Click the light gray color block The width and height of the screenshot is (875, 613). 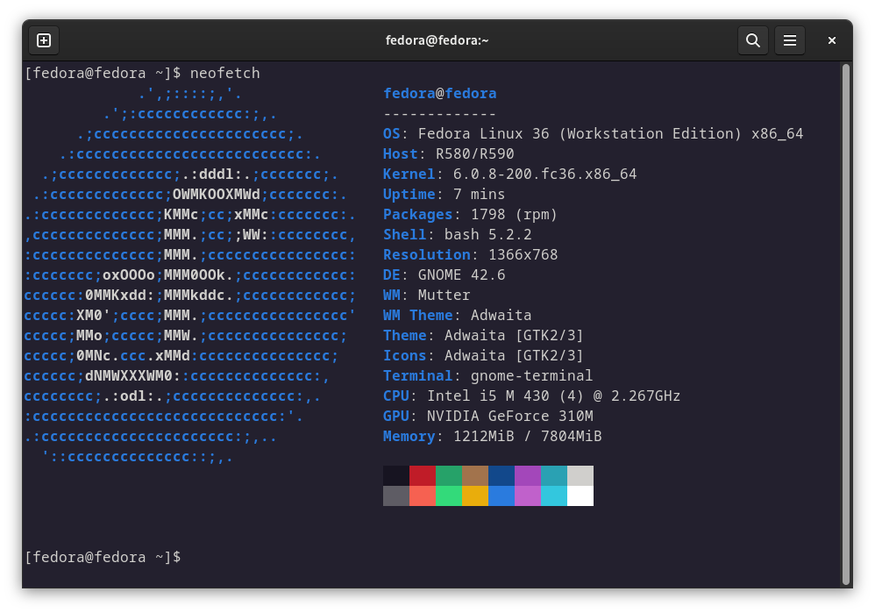(x=580, y=475)
